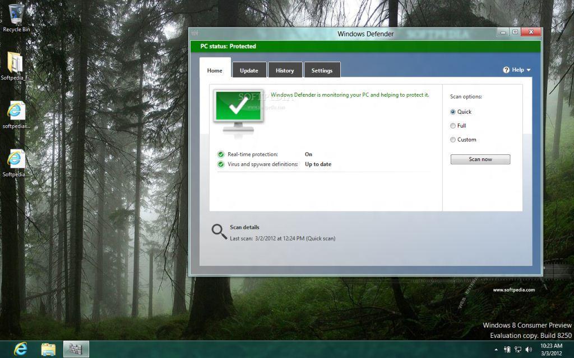Maximize the Windows Defender window
574x358 pixels.
[x=515, y=32]
